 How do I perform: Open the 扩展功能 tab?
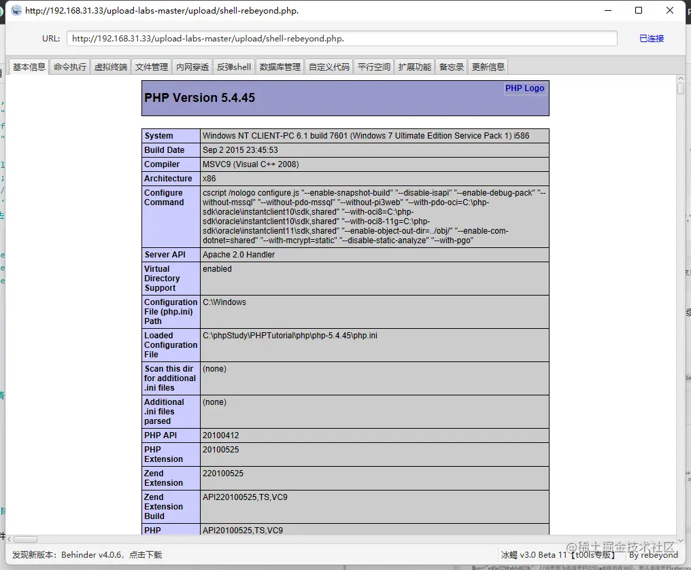[x=415, y=67]
